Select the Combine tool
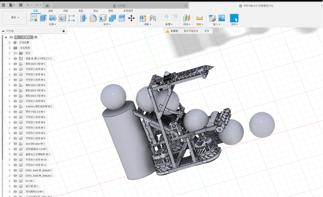323x197 pixels. coord(112,18)
